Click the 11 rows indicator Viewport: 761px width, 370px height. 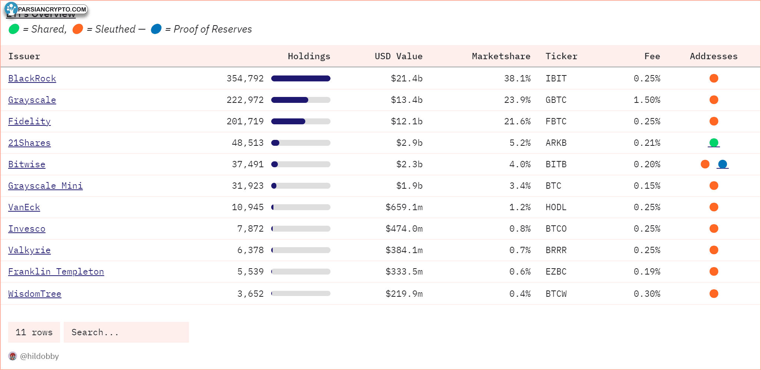[34, 332]
